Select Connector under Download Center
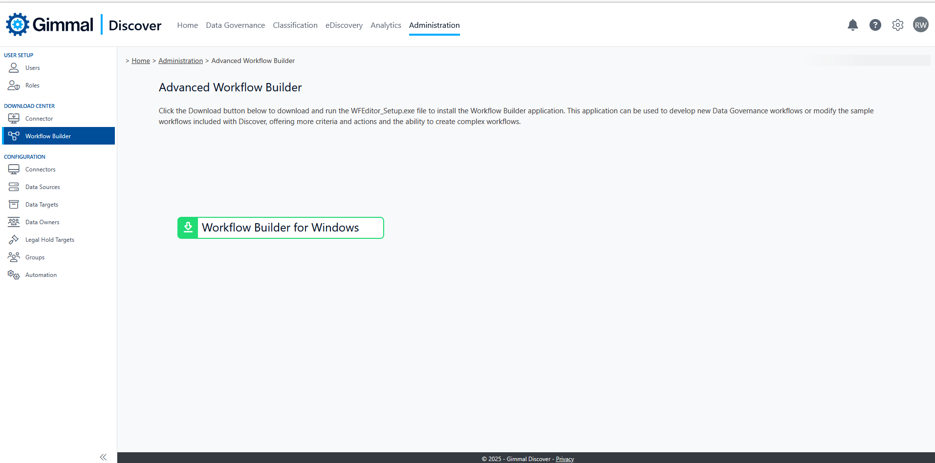This screenshot has width=935, height=463. pos(39,119)
